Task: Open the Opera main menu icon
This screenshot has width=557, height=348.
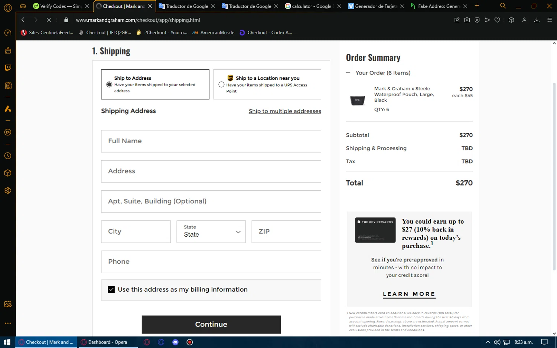Action: [x=8, y=7]
